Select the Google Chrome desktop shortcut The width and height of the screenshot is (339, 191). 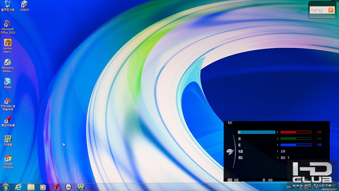[x=8, y=162]
